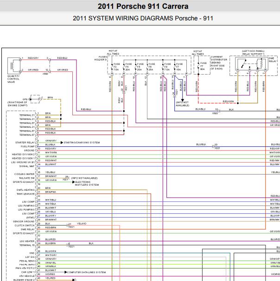This screenshot has width=280, height=281.
Task: Click the 'BLU/RED' wire label at pin 33
Action: point(51,239)
